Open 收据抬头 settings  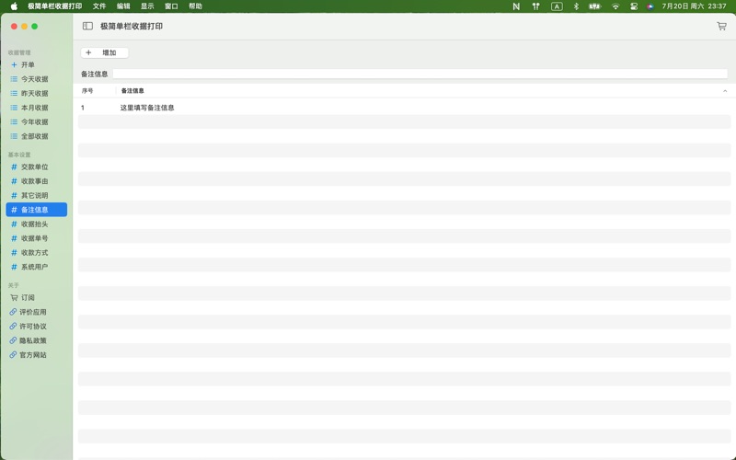click(36, 224)
